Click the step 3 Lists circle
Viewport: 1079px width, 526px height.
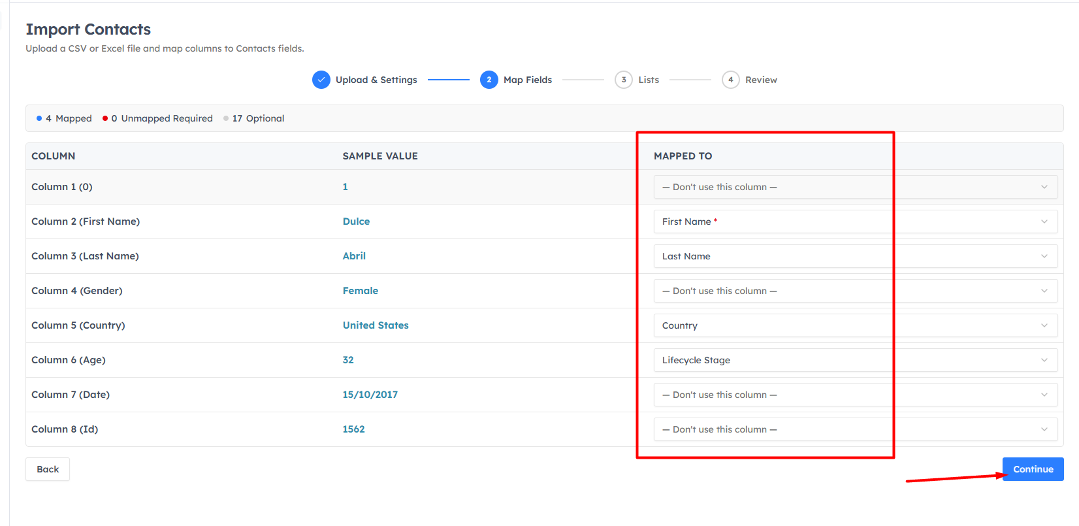click(624, 80)
